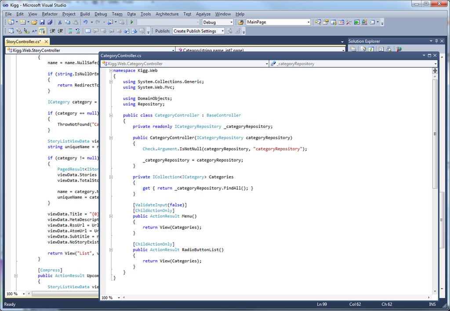450x311 pixels.
Task: Open the active documents list dropdown
Action: tap(342, 42)
